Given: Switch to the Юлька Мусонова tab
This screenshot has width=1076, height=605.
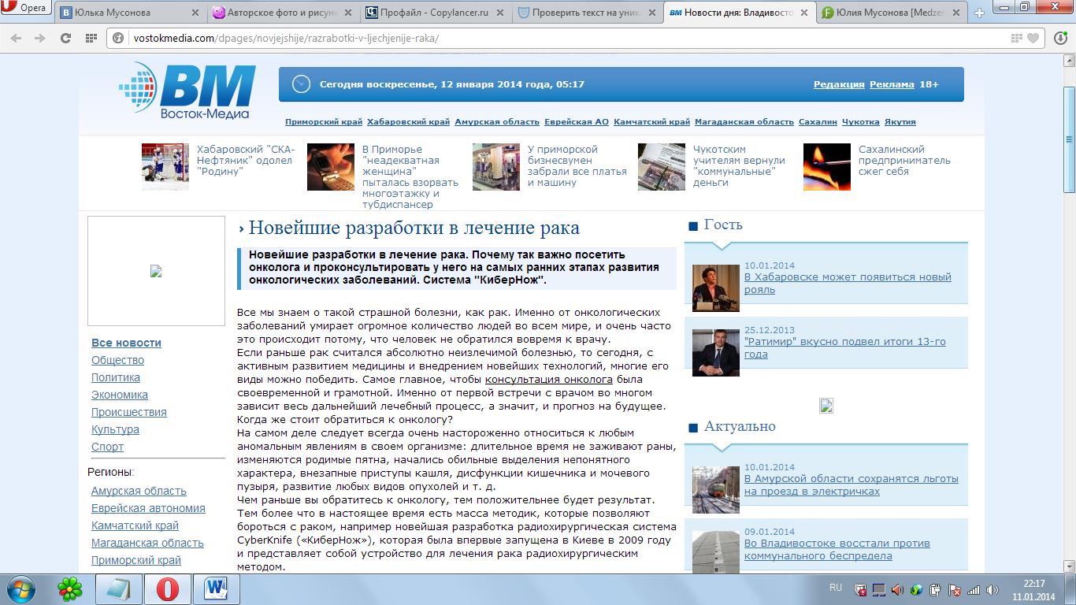Looking at the screenshot, I should click(x=122, y=13).
